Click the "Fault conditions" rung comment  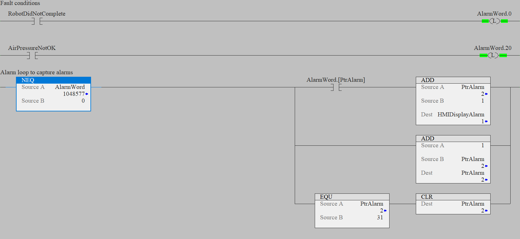coord(20,3)
